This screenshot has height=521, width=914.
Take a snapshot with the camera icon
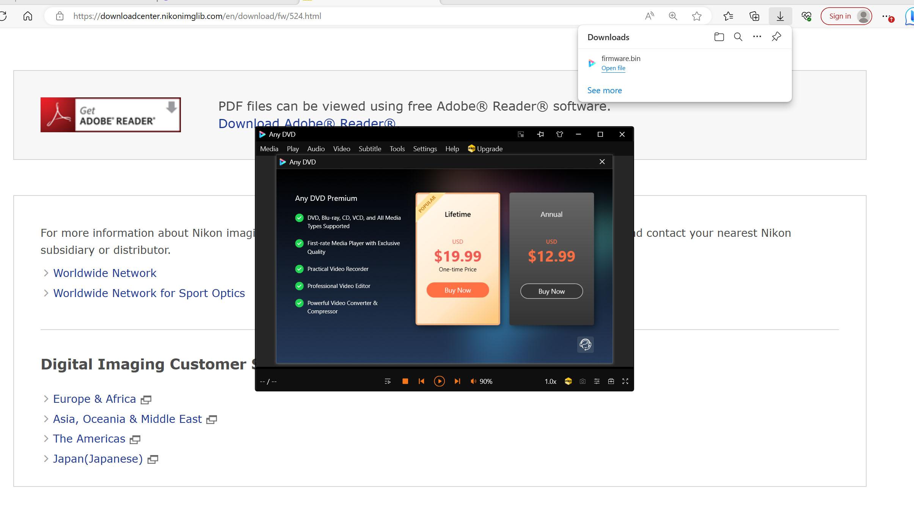pos(583,381)
